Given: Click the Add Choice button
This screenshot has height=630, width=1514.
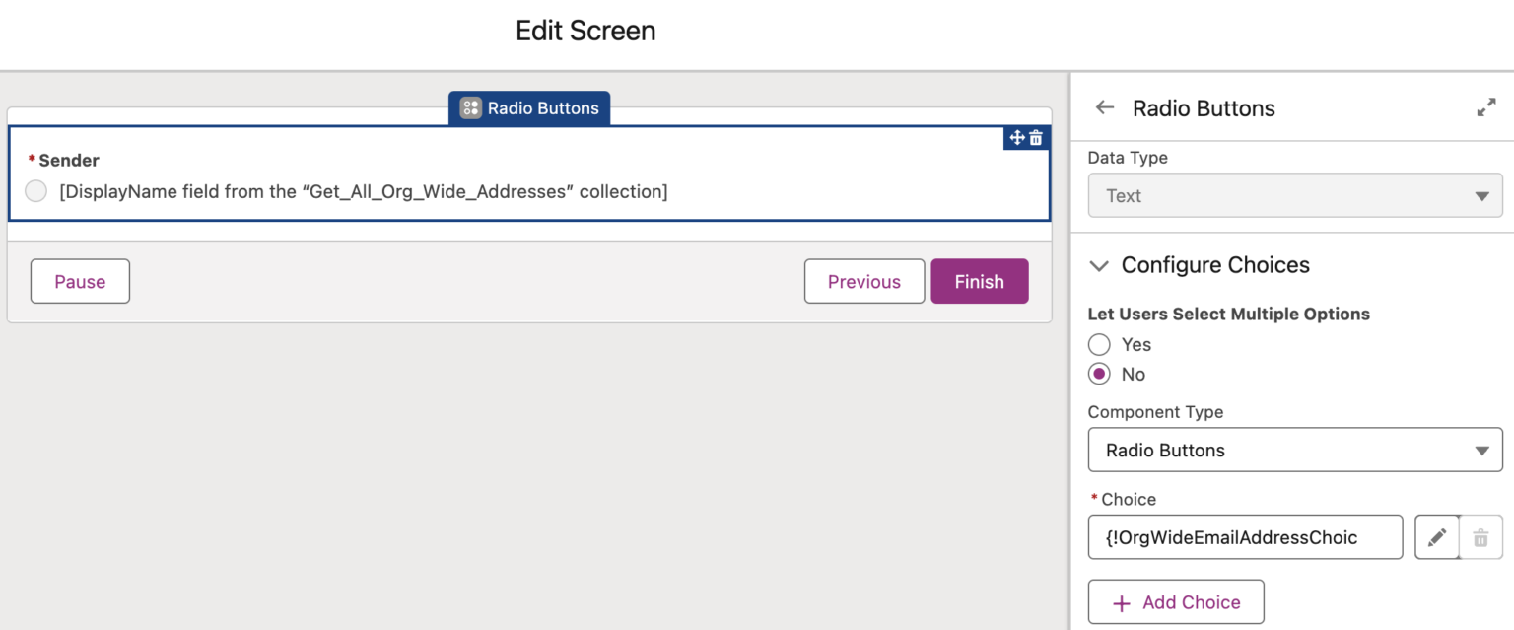Looking at the screenshot, I should (x=1175, y=602).
